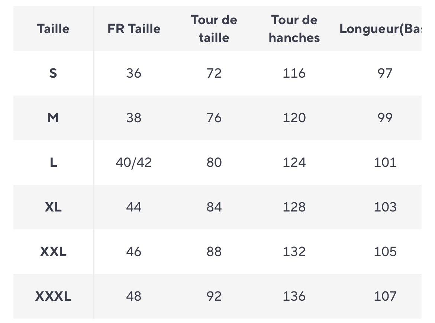Viewport: 435px width, 323px height.
Task: Select FR size 36 cell
Action: coord(134,74)
